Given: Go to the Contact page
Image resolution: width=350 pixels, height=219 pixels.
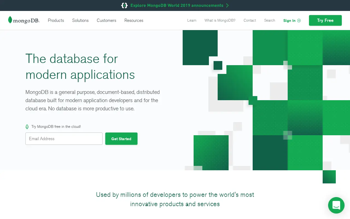Looking at the screenshot, I should 250,21.
